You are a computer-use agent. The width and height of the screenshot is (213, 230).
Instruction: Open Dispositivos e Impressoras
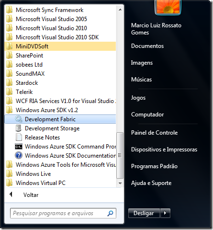pos(164,149)
